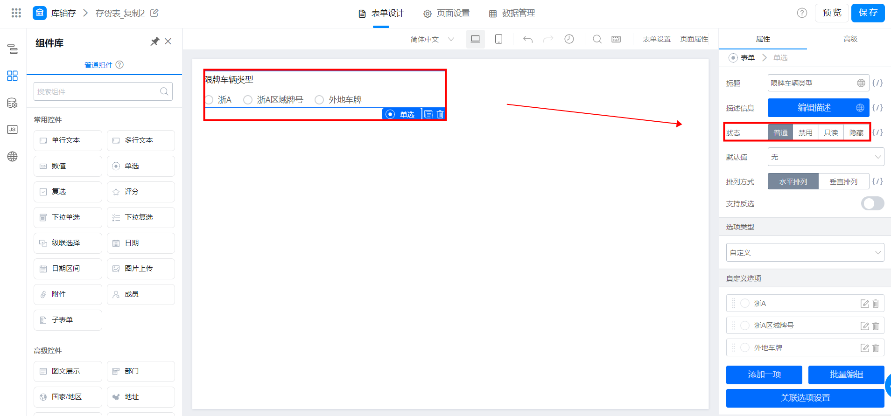This screenshot has width=891, height=416.
Task: Open 页面属性 in toolbar
Action: pyautogui.click(x=694, y=39)
